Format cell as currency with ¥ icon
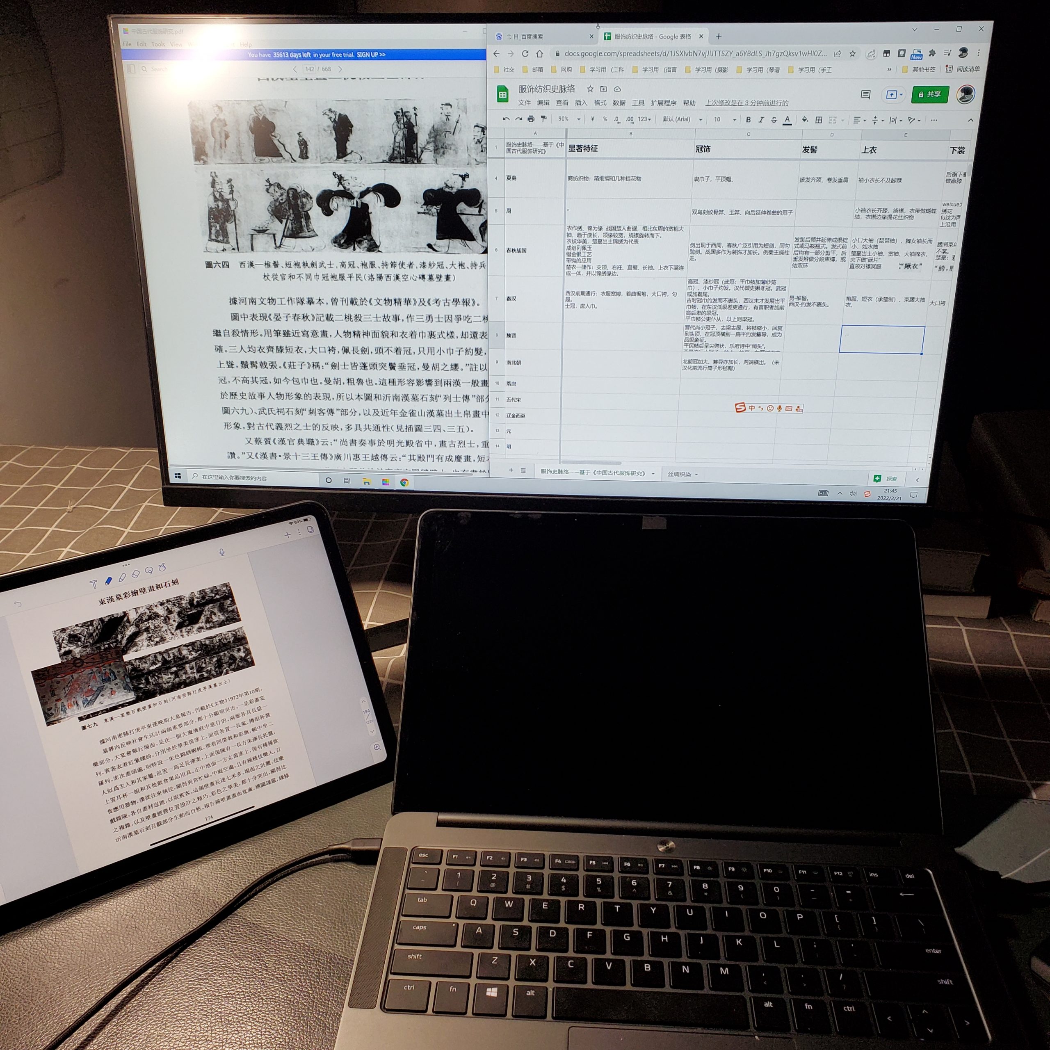 [x=592, y=119]
